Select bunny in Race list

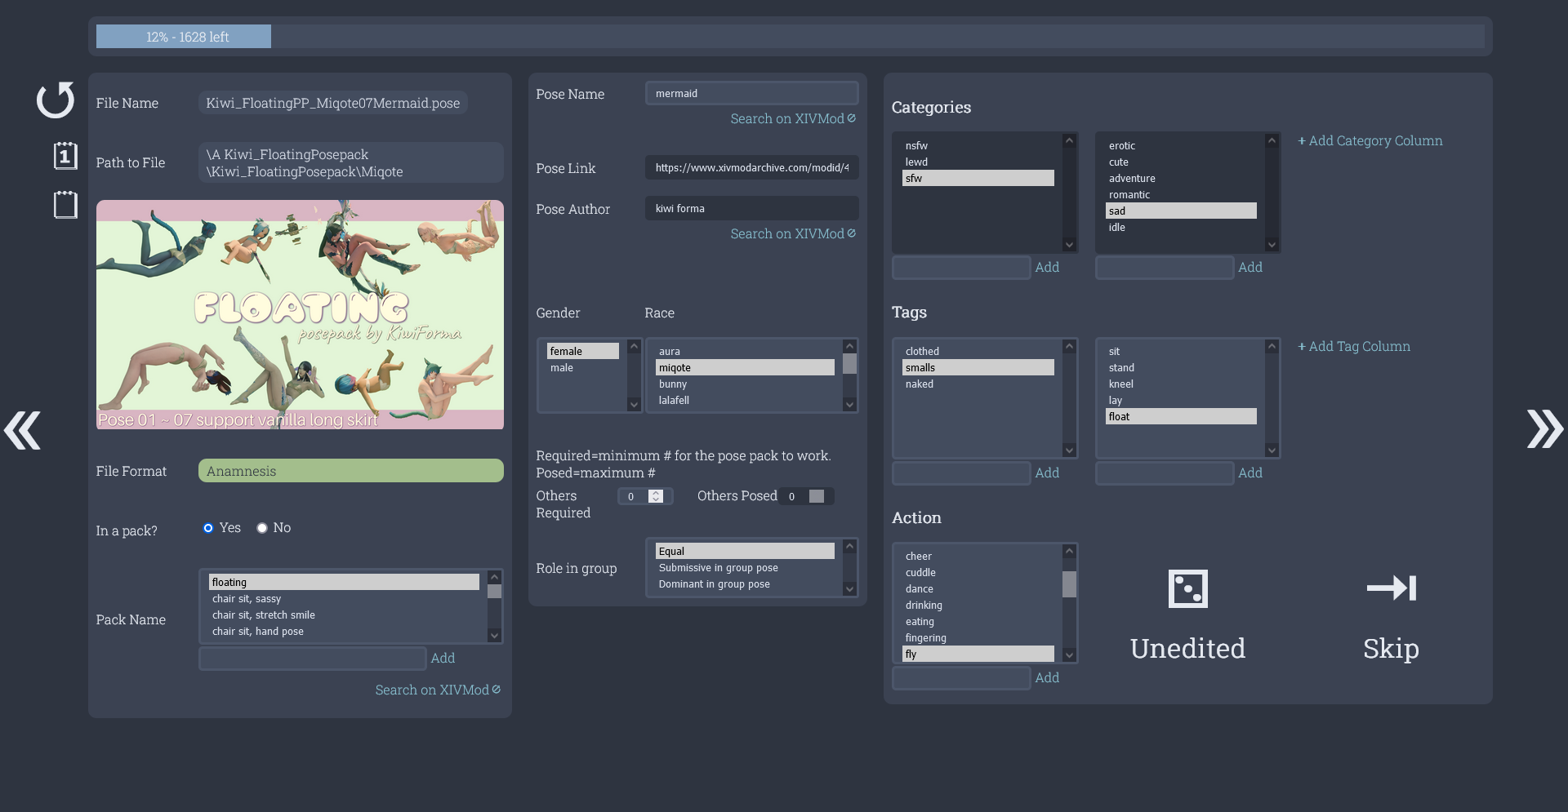click(x=745, y=384)
